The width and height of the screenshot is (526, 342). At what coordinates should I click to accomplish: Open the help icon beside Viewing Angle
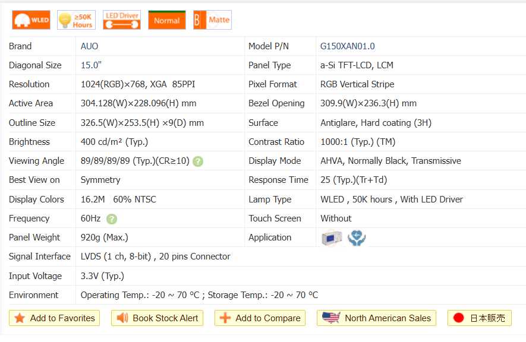pos(198,161)
